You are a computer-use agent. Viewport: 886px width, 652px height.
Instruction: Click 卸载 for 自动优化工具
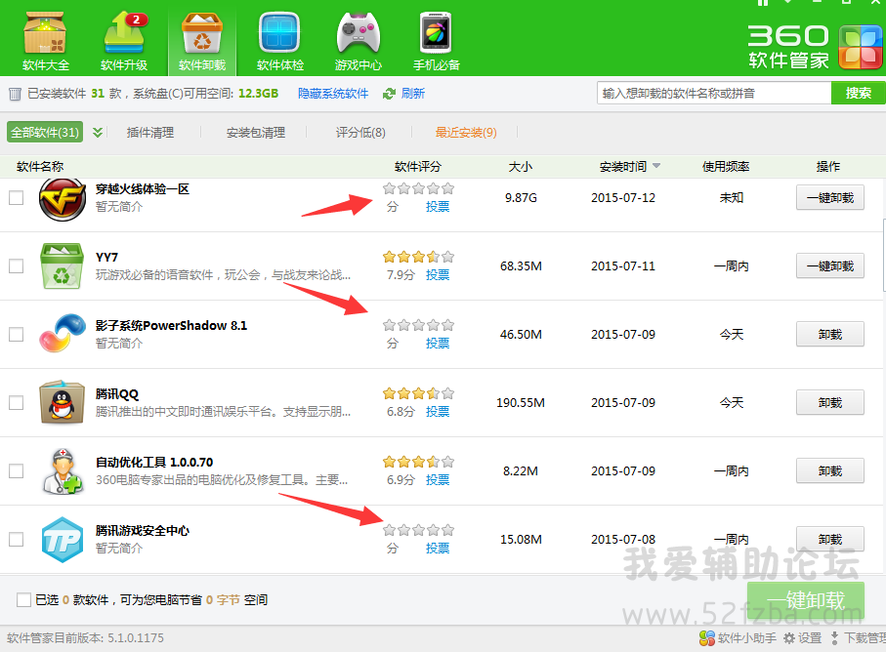coord(830,470)
